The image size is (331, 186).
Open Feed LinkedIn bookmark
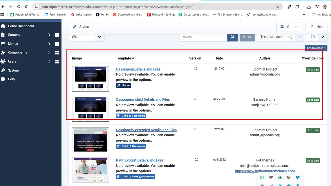pos(56,15)
